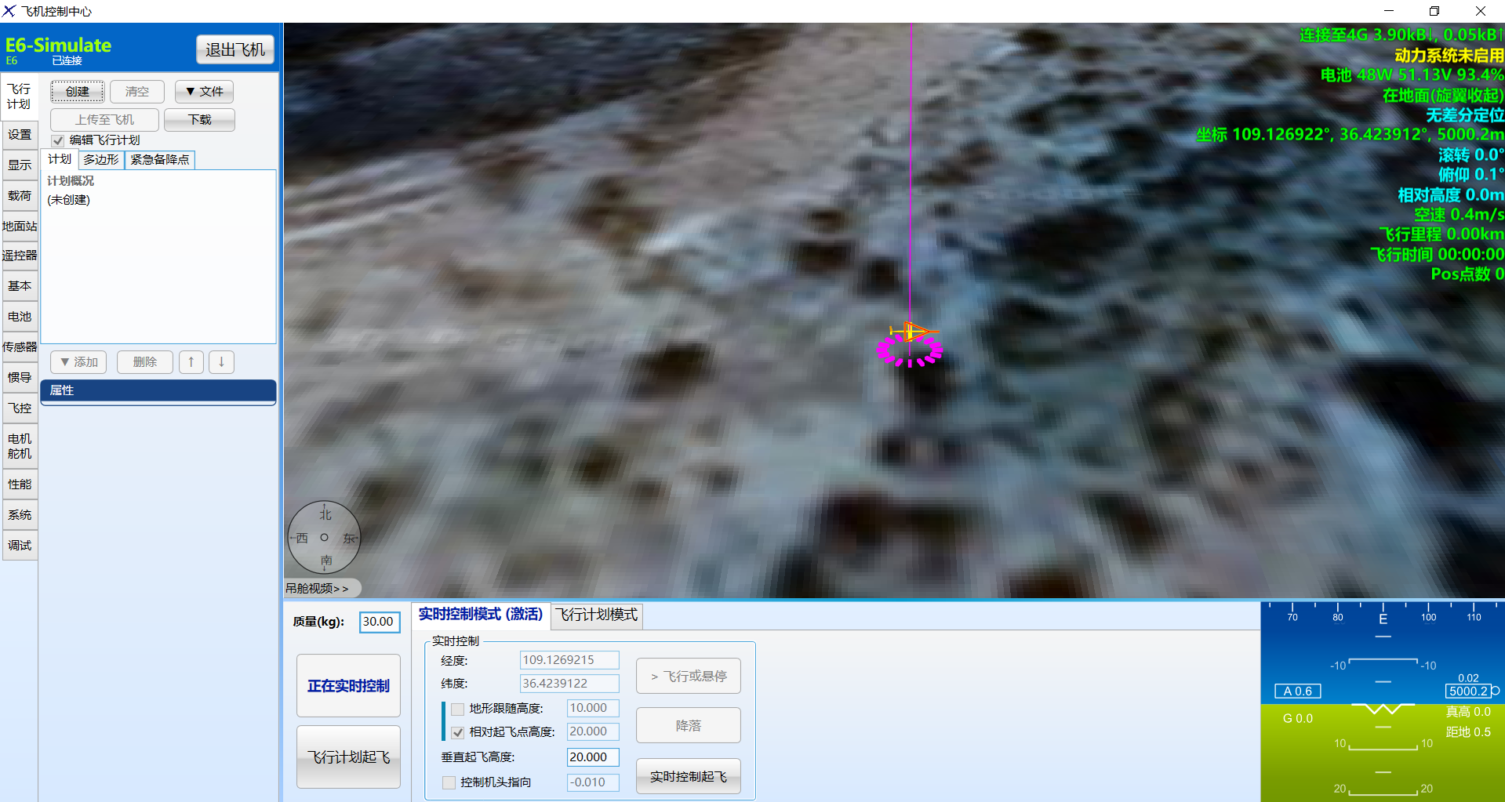Select the 多边形 tab
This screenshot has width=1505, height=802.
pyautogui.click(x=101, y=160)
